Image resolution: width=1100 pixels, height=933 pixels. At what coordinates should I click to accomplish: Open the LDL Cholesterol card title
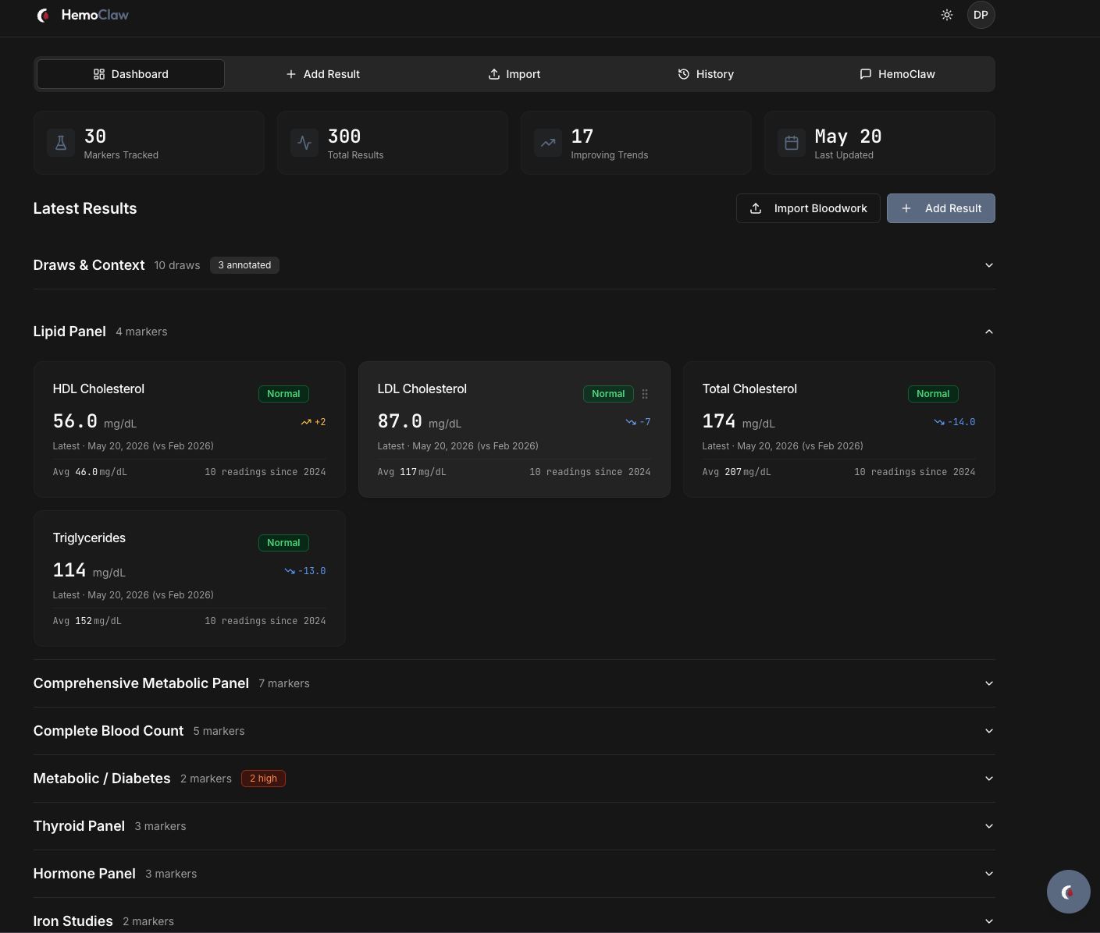(x=422, y=388)
